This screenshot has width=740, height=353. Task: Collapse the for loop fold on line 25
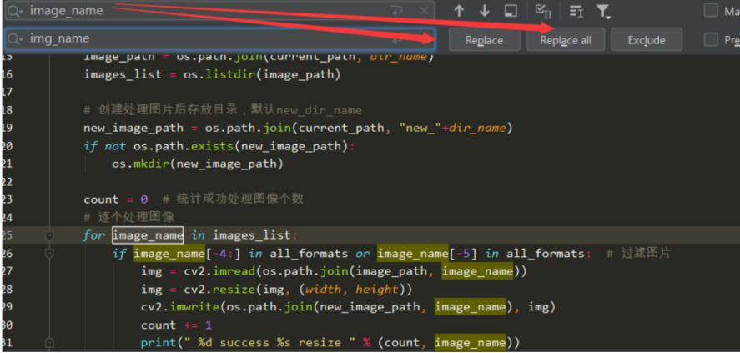(49, 234)
